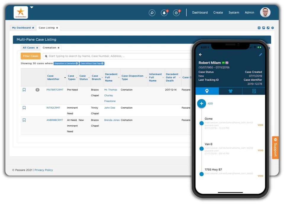Open the Create menu in the navbar

tap(218, 12)
